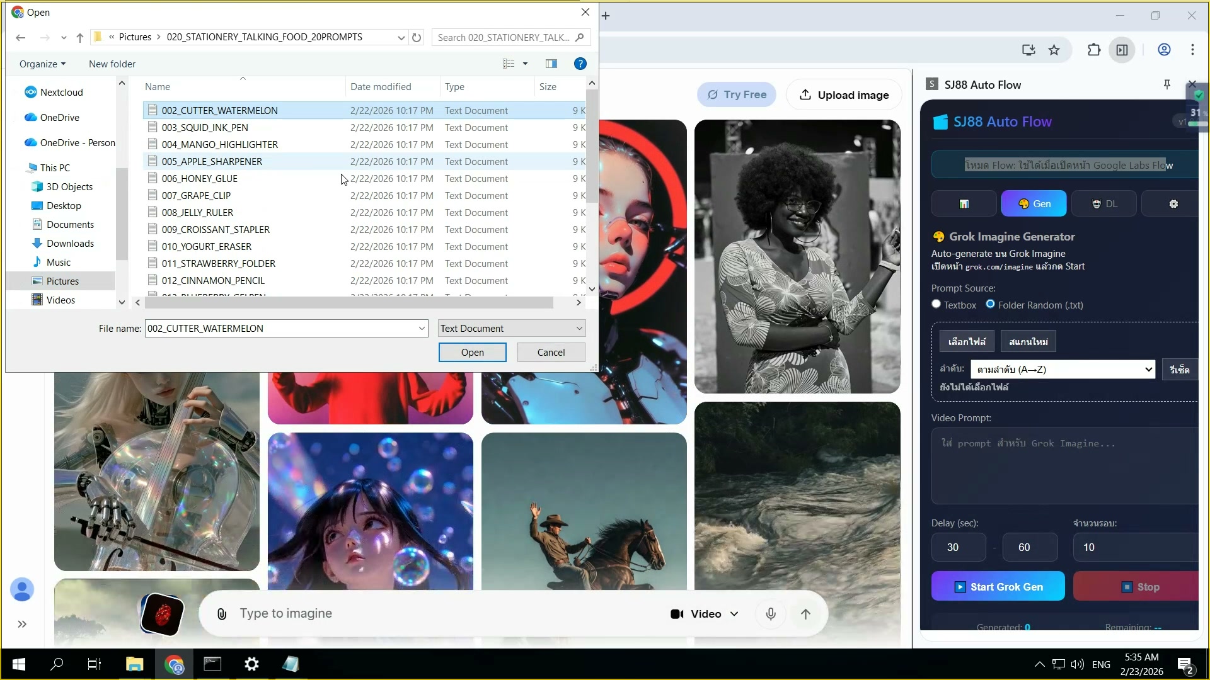Switch to the DL tab in SJ88 panel

(1105, 203)
